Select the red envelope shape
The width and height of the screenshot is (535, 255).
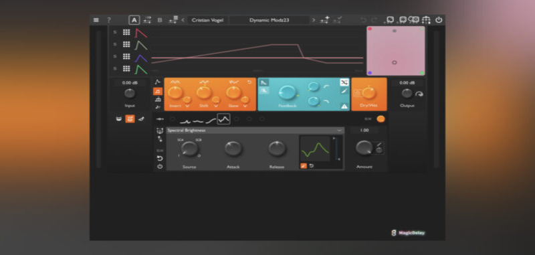click(141, 33)
